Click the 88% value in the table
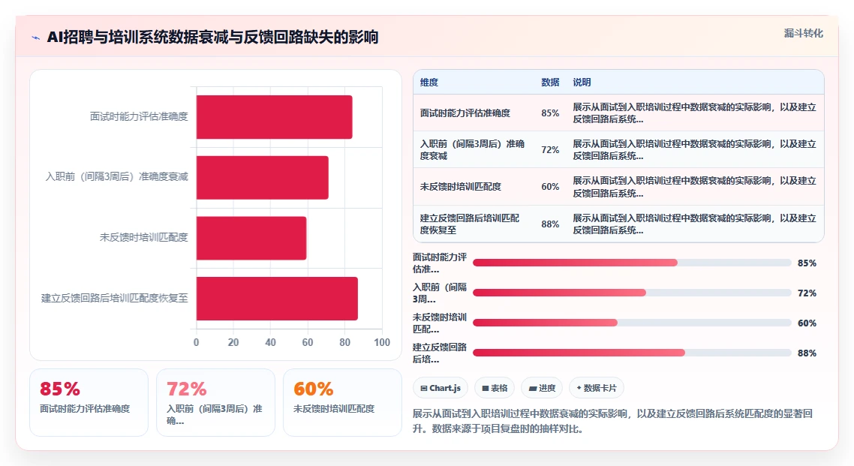The image size is (854, 466). pos(550,224)
